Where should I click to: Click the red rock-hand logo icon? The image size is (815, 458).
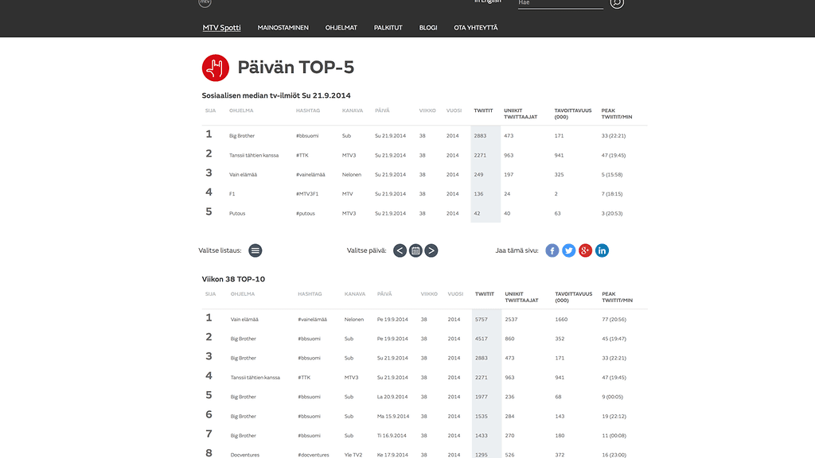tap(216, 68)
